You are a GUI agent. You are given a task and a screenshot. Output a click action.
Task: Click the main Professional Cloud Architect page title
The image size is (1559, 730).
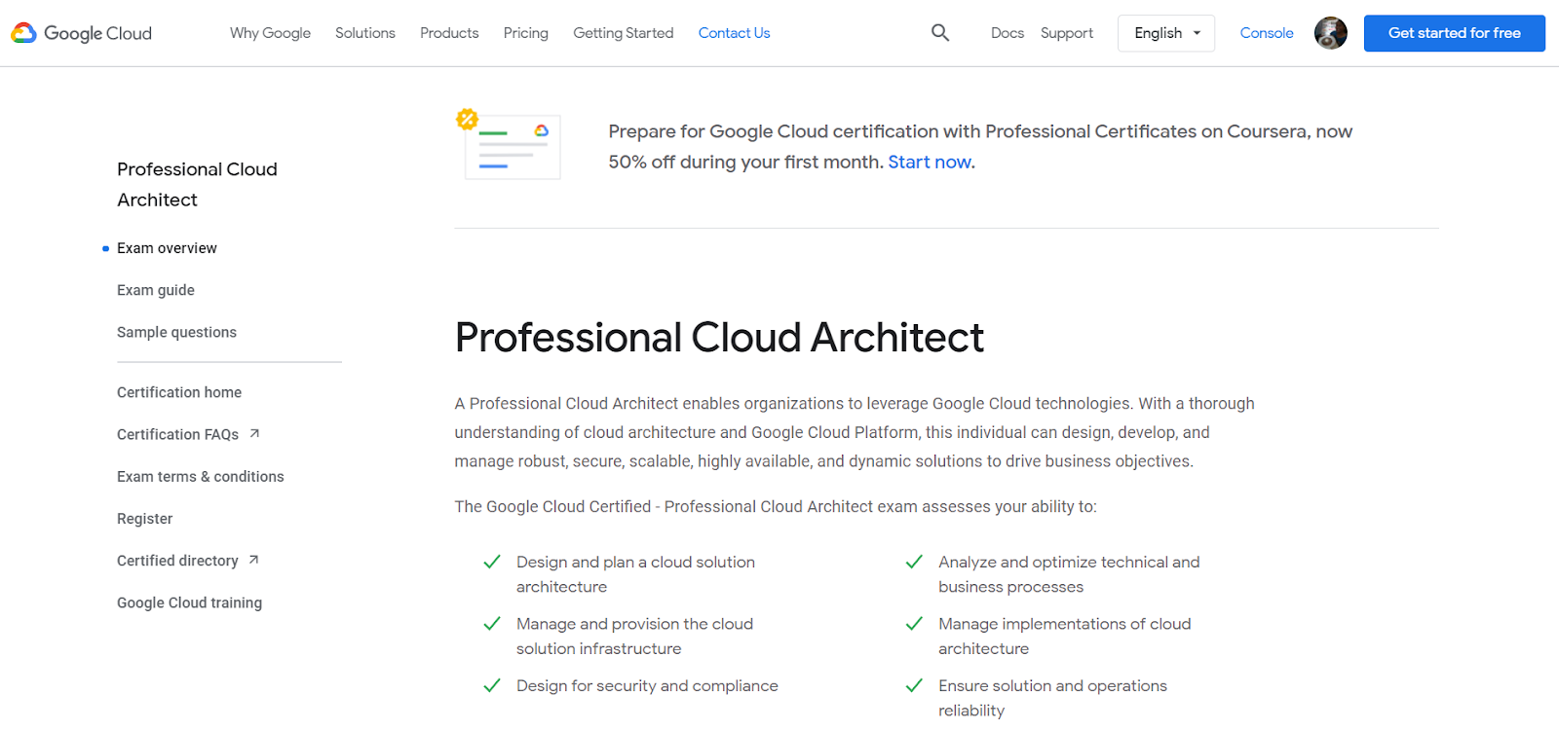pos(719,338)
